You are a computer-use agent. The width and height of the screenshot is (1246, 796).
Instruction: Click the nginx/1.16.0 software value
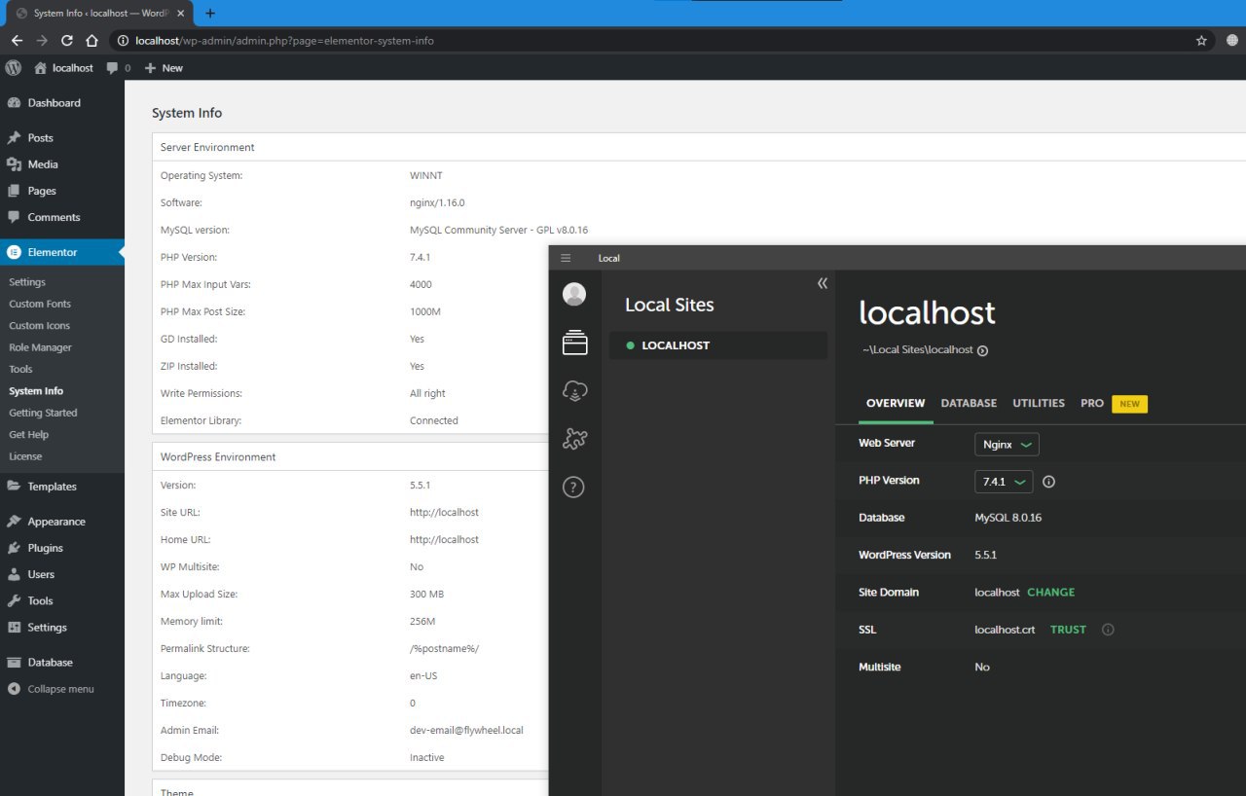click(437, 202)
